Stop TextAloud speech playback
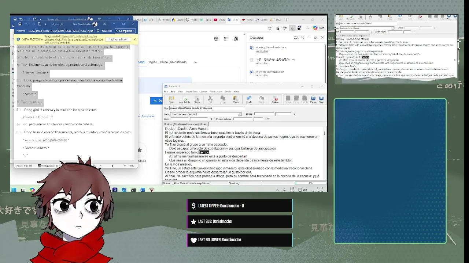The image size is (469, 263). 321,99
